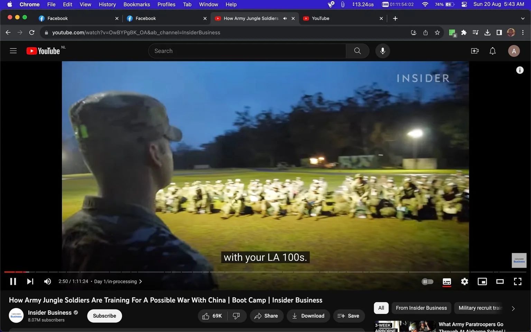
Task: Enable miniplayer mode
Action: pos(482,282)
